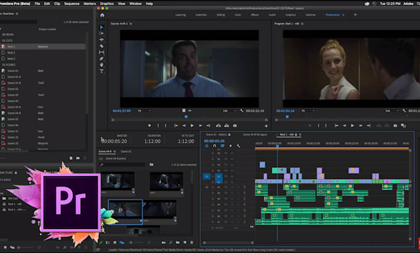Click Insert edit button in Source monitor
Viewport: 420px width, 253px height.
(x=219, y=126)
